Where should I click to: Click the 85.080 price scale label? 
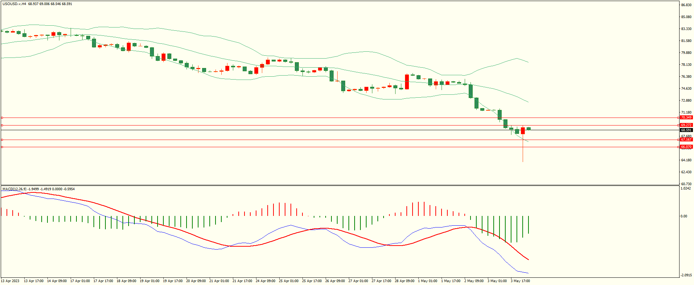pyautogui.click(x=686, y=17)
